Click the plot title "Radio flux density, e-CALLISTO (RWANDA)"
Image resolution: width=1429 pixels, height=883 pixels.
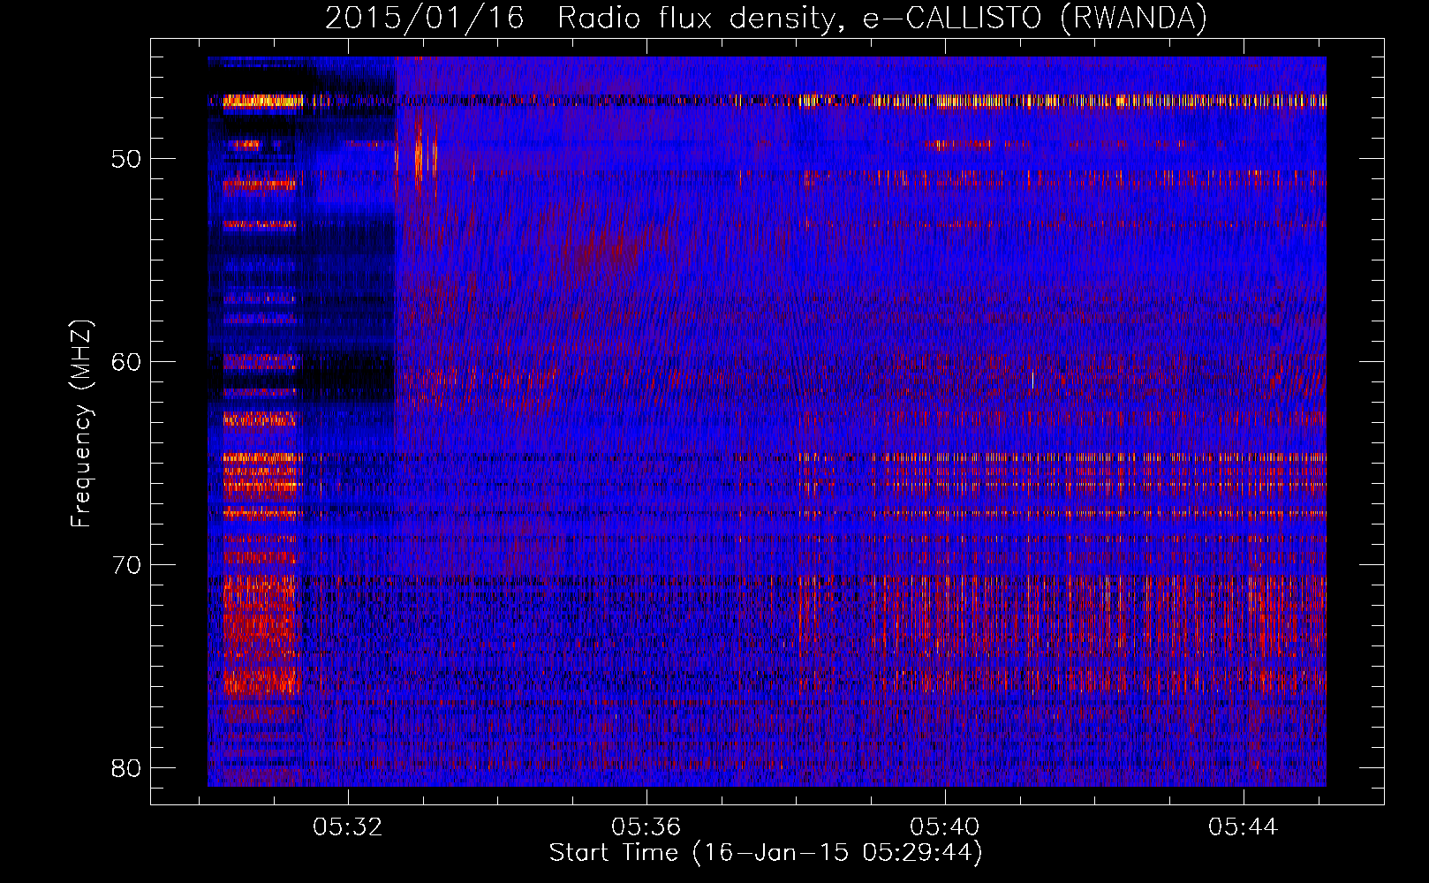pyautogui.click(x=882, y=18)
